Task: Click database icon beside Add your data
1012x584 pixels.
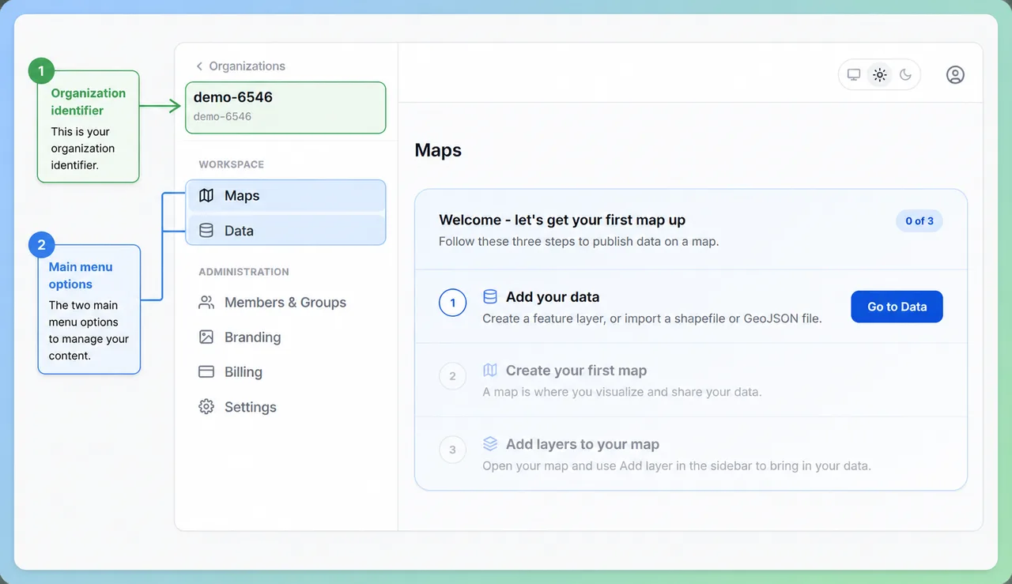Action: [x=490, y=297]
